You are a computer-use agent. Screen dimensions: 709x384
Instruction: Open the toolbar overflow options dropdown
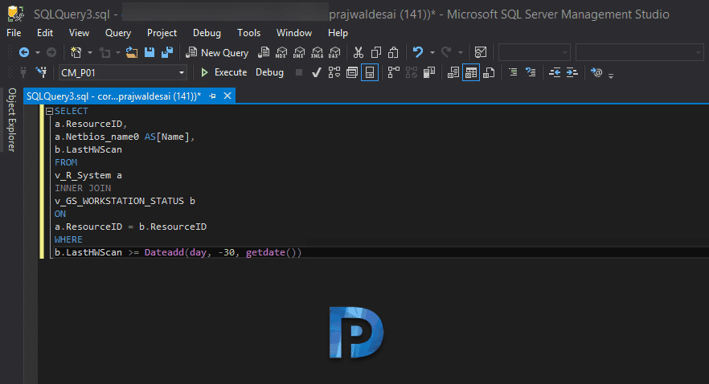pyautogui.click(x=611, y=76)
